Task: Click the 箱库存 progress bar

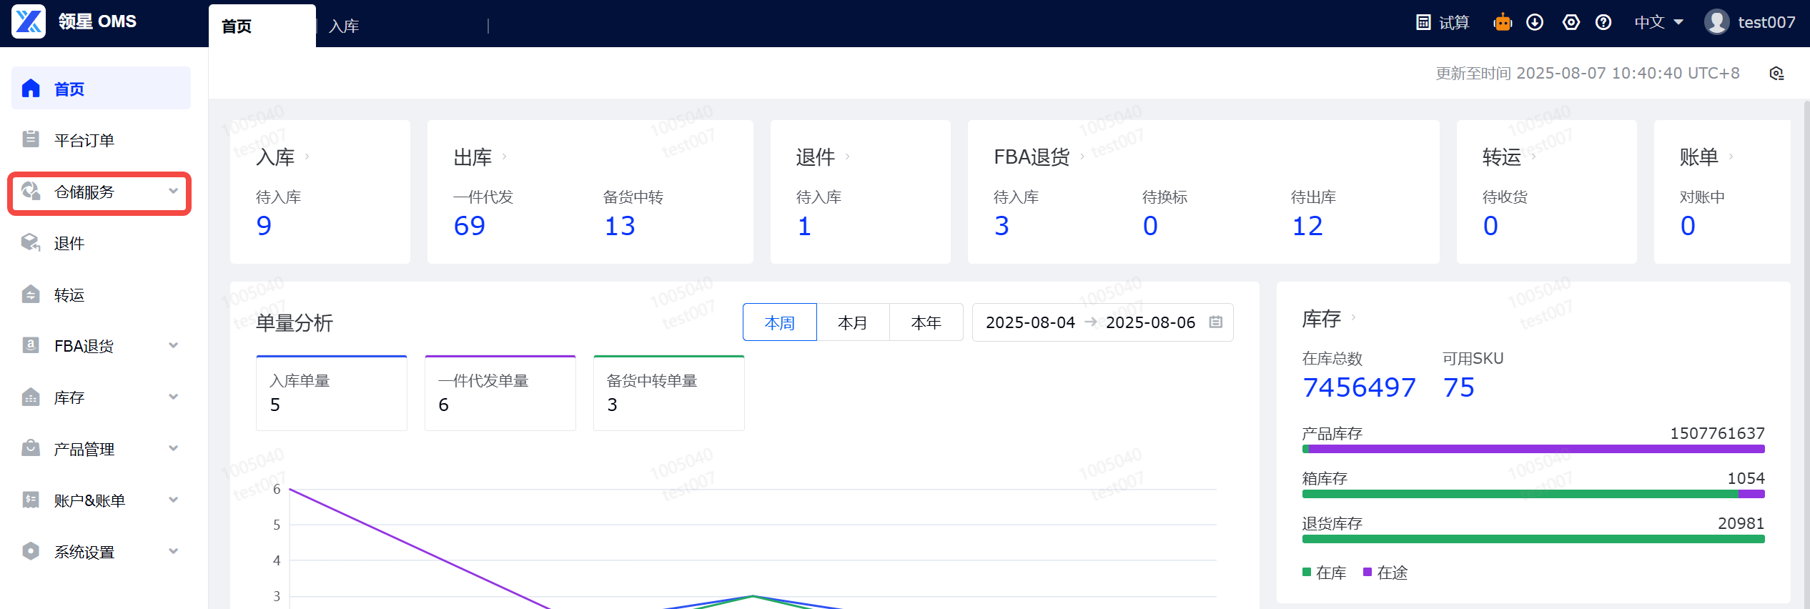Action: pos(1533,494)
